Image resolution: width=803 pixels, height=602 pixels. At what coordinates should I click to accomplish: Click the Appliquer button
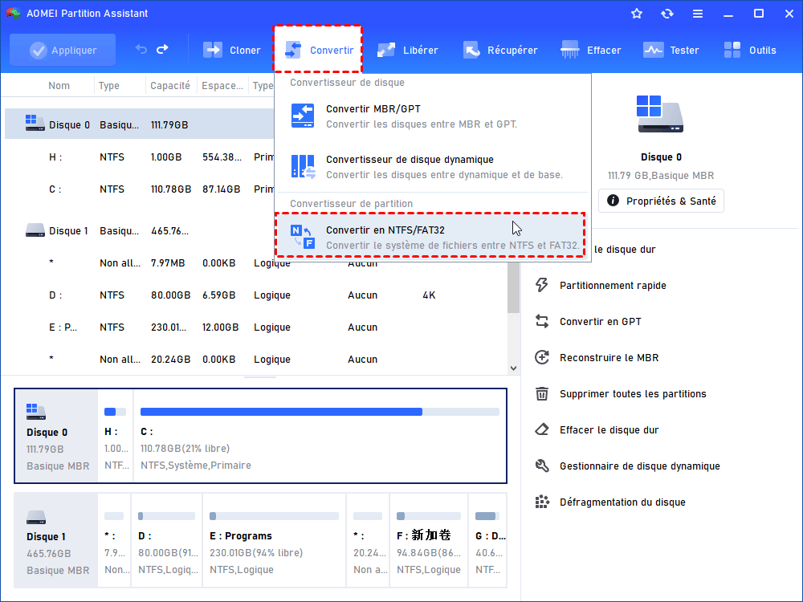click(63, 50)
